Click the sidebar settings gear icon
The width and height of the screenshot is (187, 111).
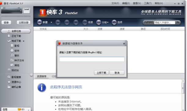coord(31,75)
